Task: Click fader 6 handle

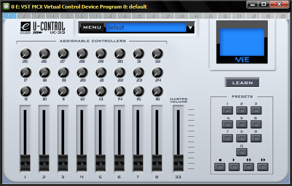Action: pos(120,163)
